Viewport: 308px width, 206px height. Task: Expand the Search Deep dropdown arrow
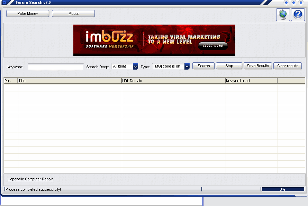pos(135,66)
